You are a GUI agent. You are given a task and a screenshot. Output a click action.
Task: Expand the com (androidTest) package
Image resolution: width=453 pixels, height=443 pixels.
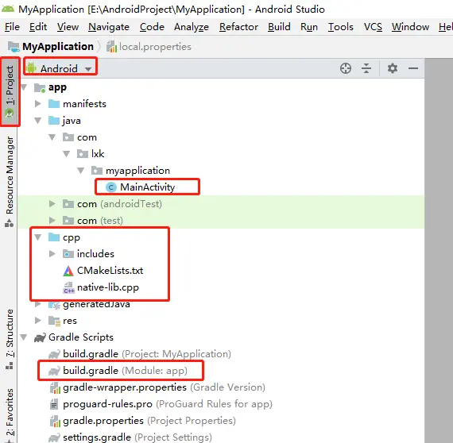tap(52, 204)
